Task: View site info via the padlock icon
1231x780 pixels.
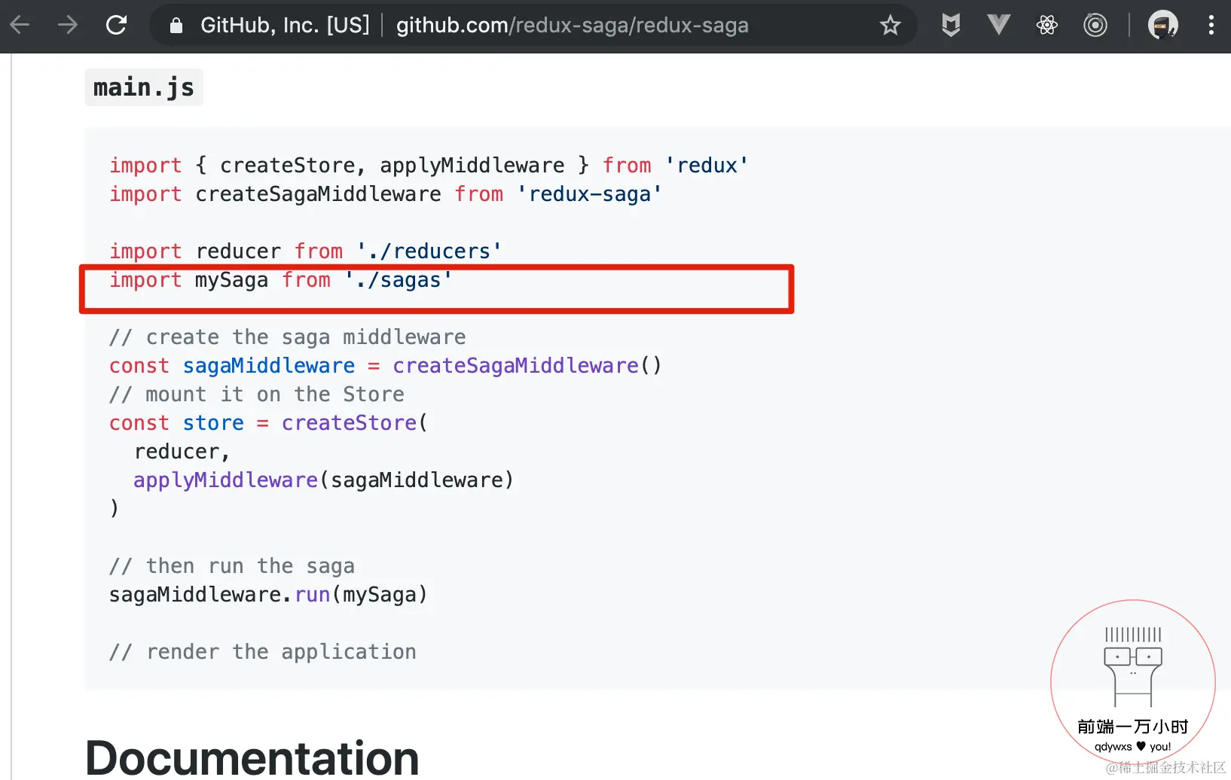Action: click(x=176, y=26)
